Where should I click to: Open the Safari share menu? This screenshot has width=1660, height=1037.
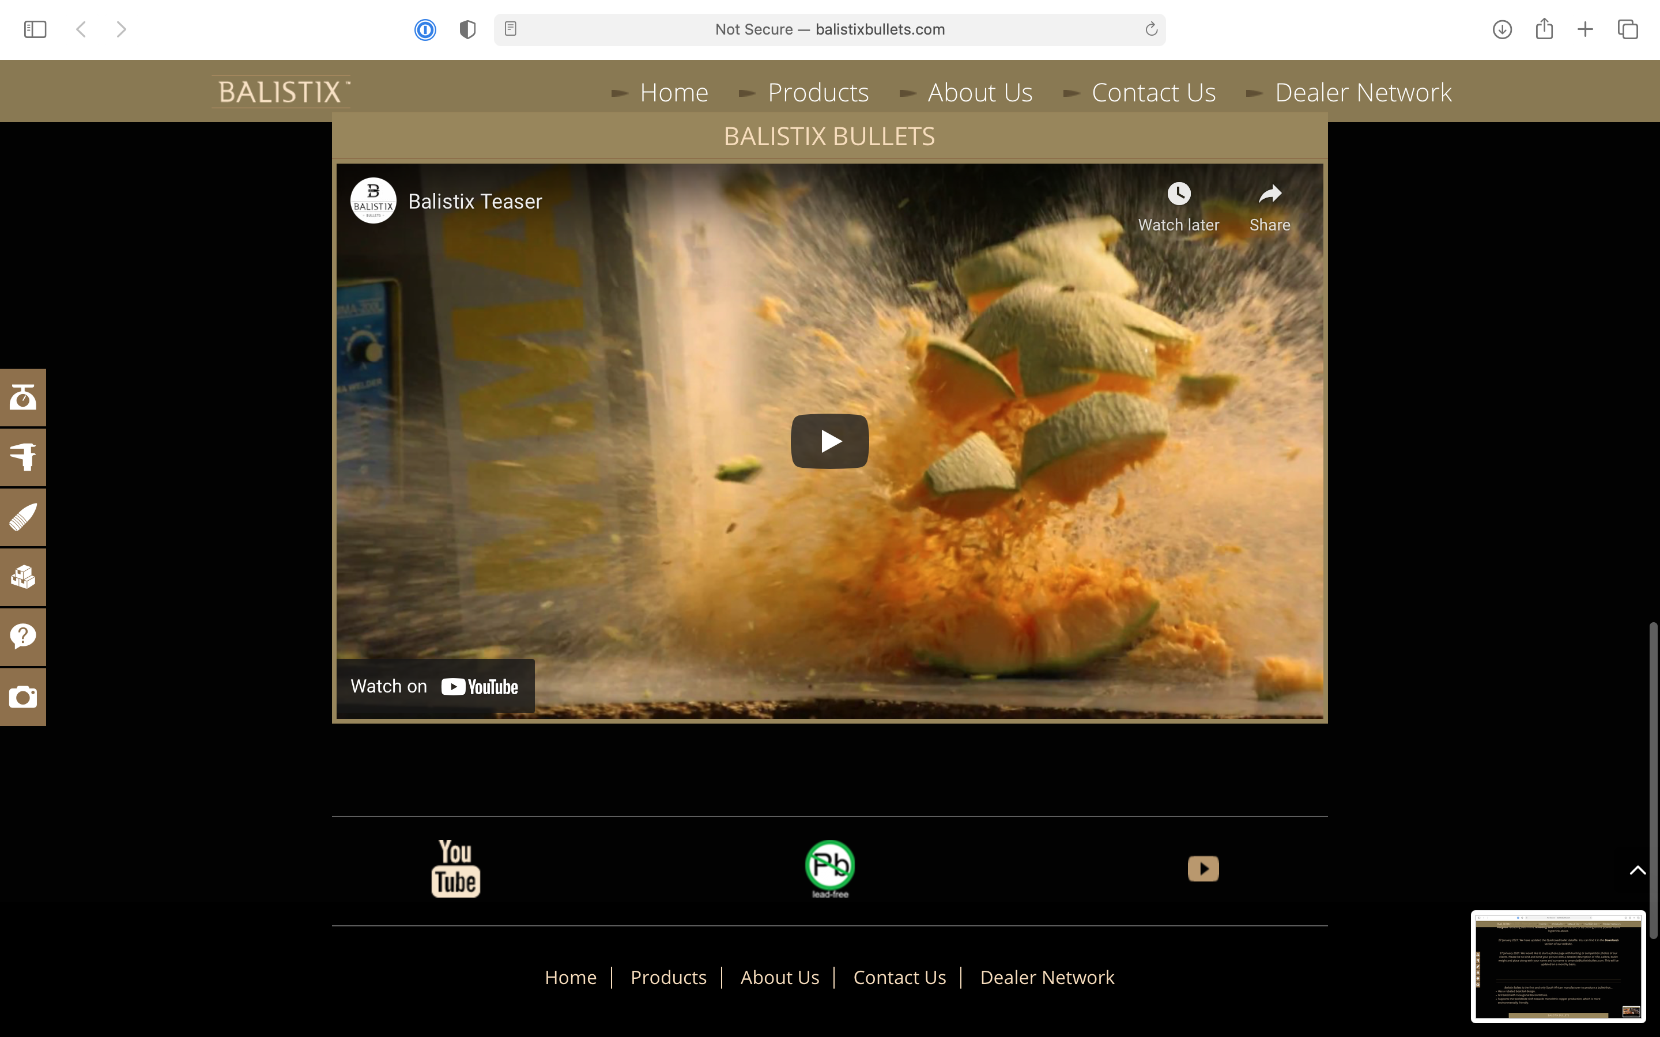(x=1544, y=28)
